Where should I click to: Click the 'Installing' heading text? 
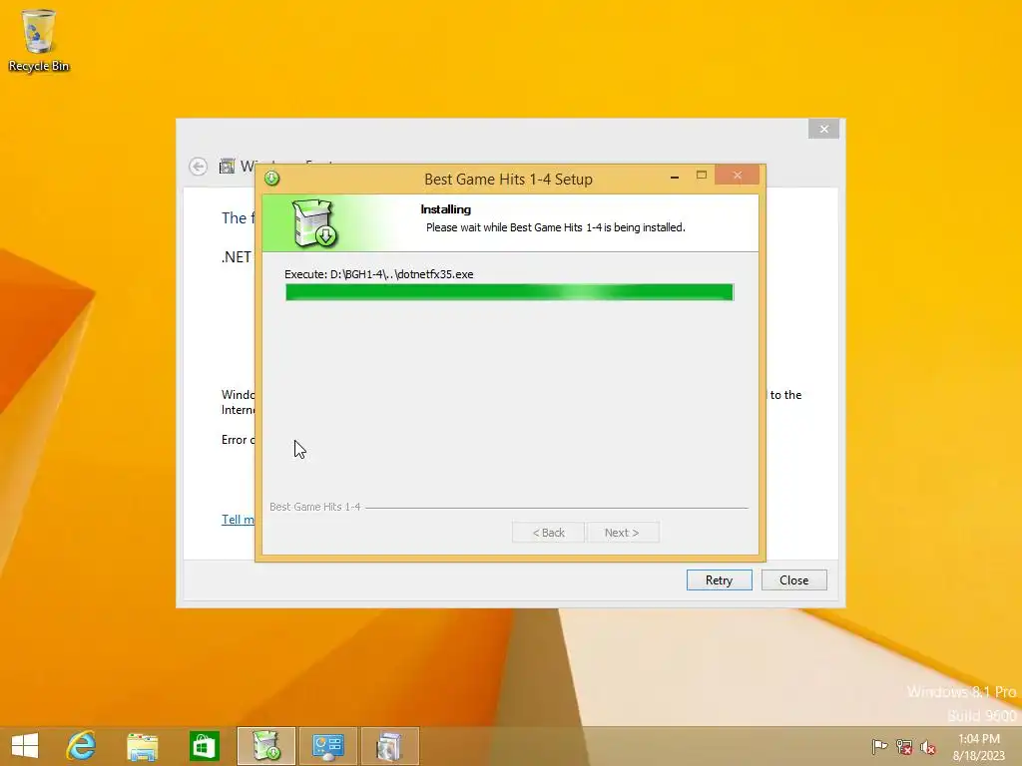coord(446,209)
